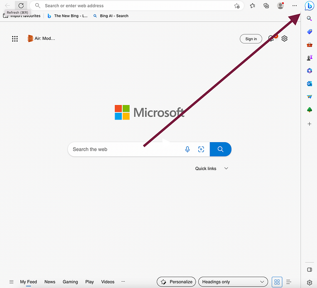
Task: Open the Air: Mod... weather widget
Action: tap(41, 38)
